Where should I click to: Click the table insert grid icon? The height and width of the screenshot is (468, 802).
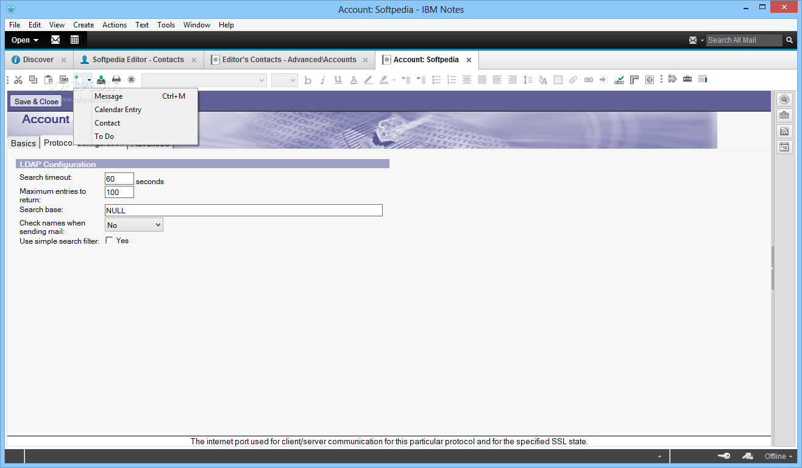pyautogui.click(x=558, y=80)
